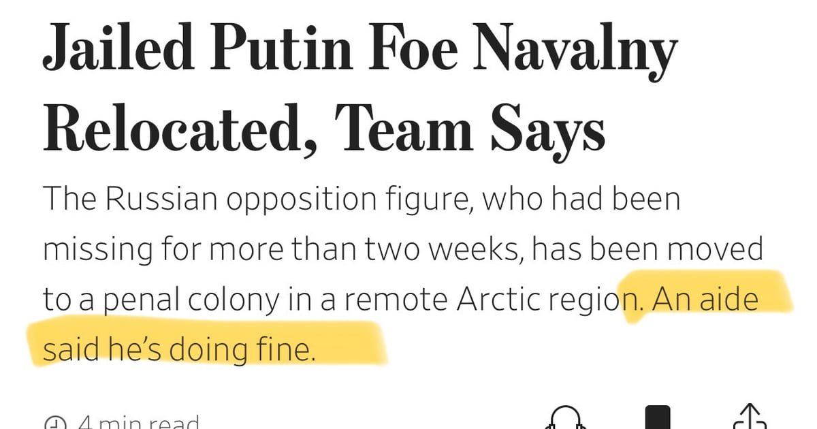Click the highlighted words "An aide"
Image resolution: width=817 pixels, height=429 pixels.
tap(705, 300)
